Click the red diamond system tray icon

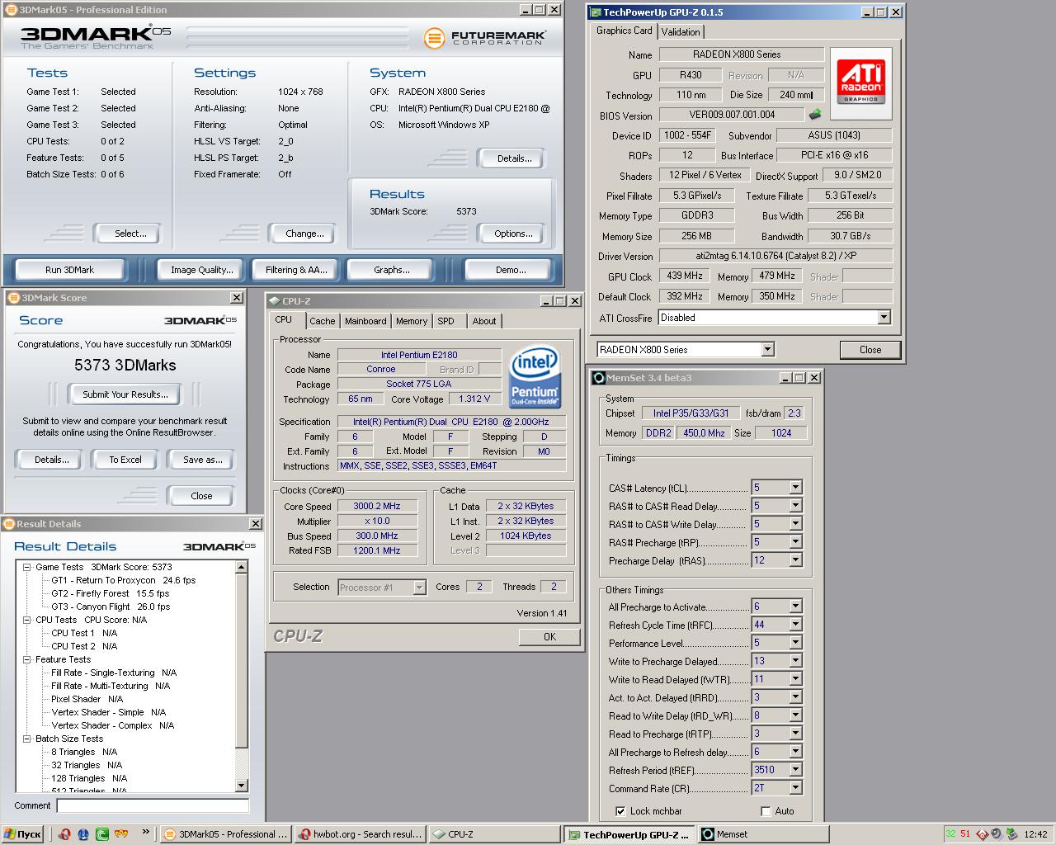click(983, 834)
